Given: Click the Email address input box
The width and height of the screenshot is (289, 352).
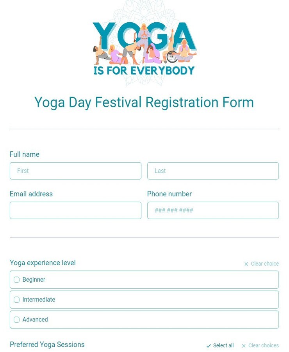Looking at the screenshot, I should [x=75, y=210].
